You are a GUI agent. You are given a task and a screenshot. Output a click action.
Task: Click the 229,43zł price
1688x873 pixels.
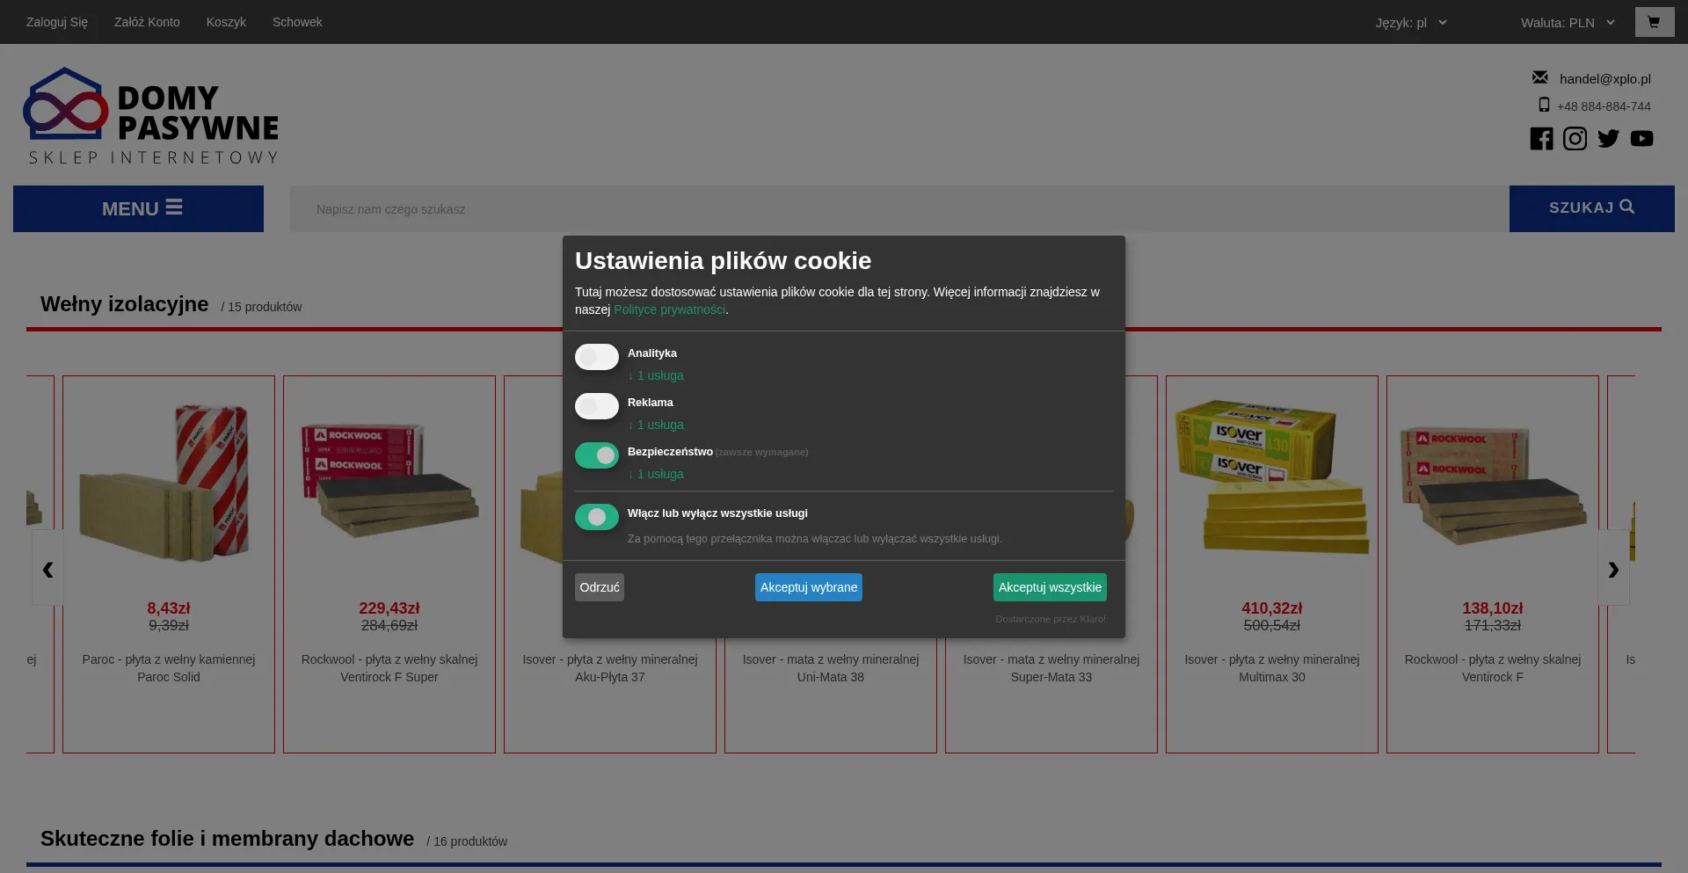click(x=389, y=608)
